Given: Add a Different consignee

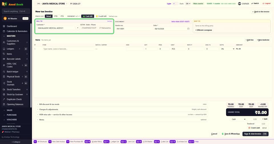Looking at the screenshot, I should pyautogui.click(x=204, y=30).
